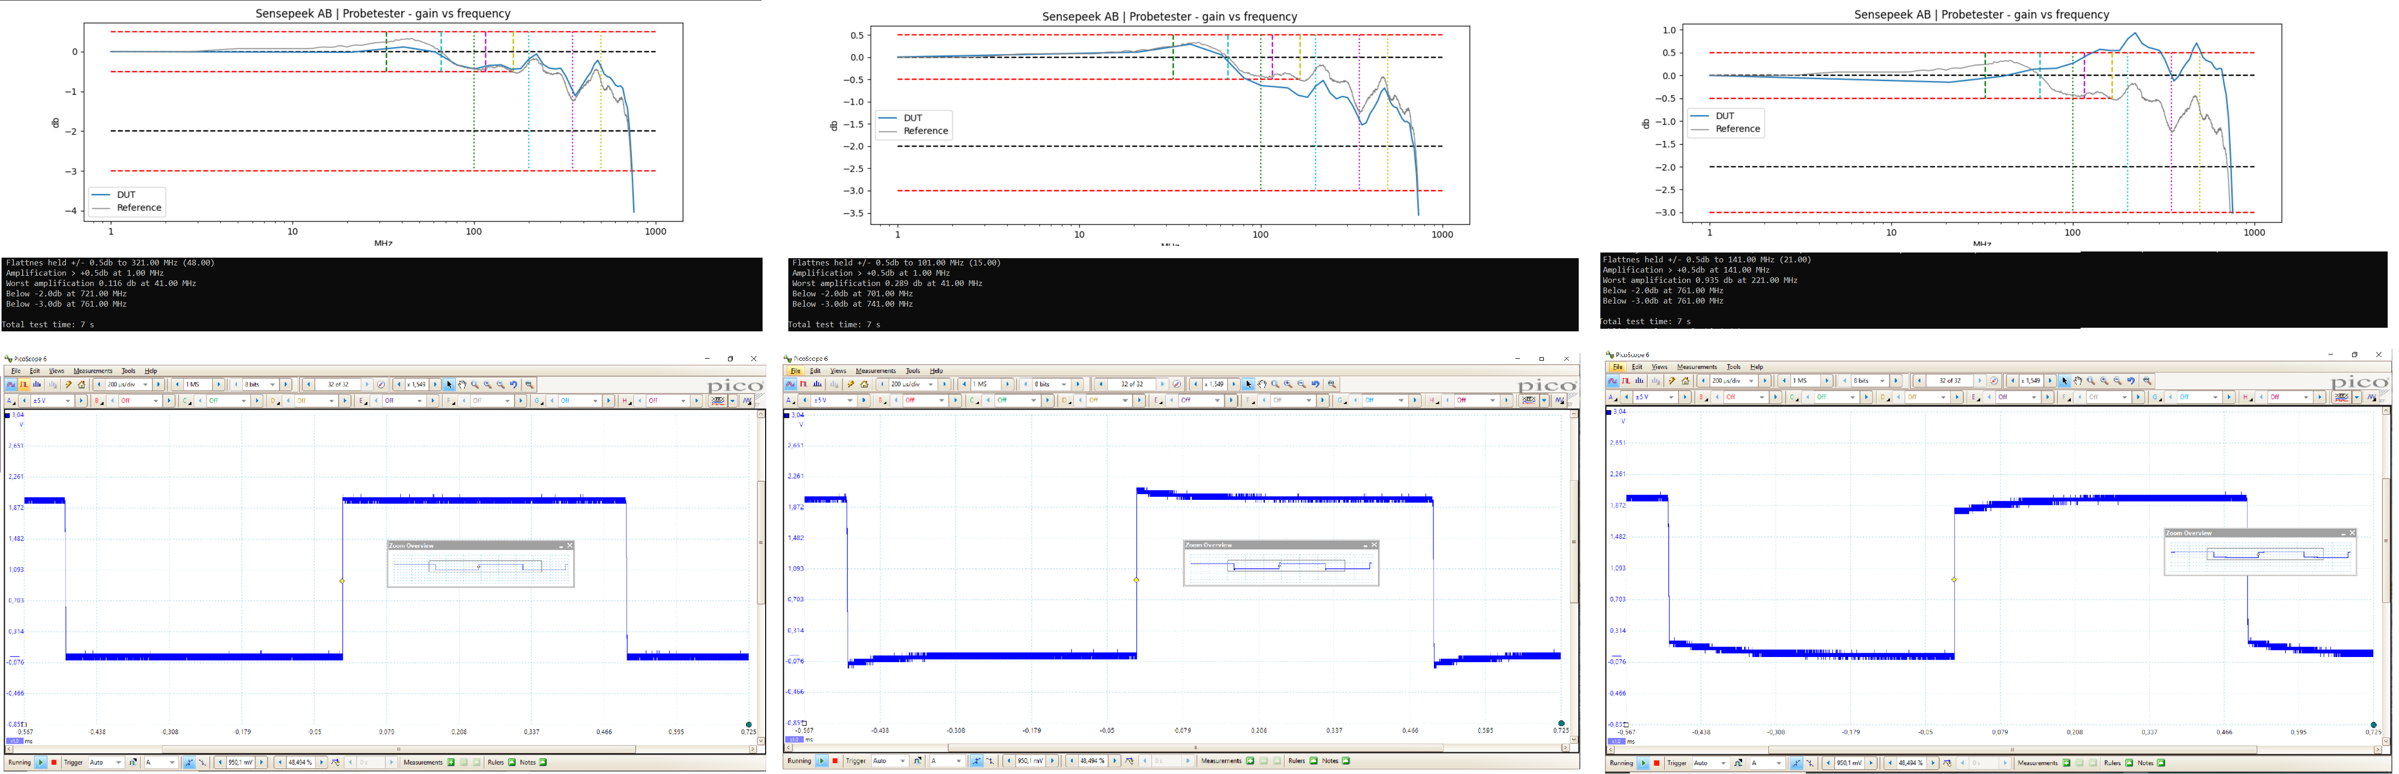The height and width of the screenshot is (774, 2399).
Task: Open File menu in left PicoScope window
Action: click(16, 371)
